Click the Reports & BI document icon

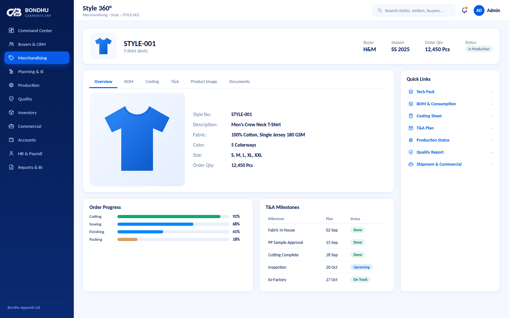click(11, 167)
